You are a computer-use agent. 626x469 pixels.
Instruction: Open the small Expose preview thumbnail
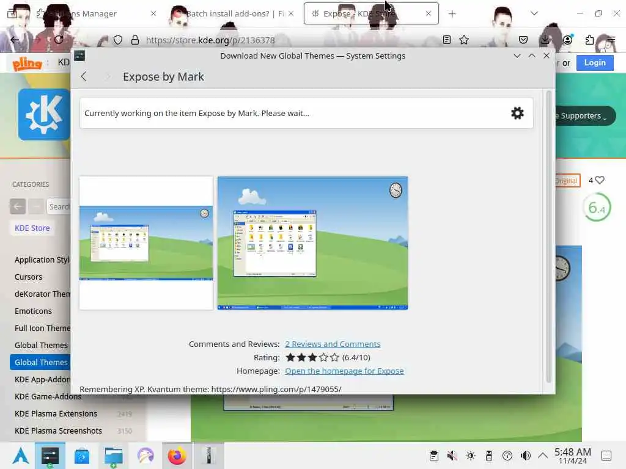[x=146, y=243]
